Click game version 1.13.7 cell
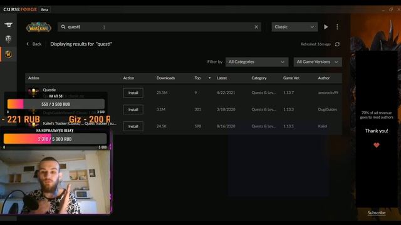The width and height of the screenshot is (401, 225). click(x=288, y=92)
